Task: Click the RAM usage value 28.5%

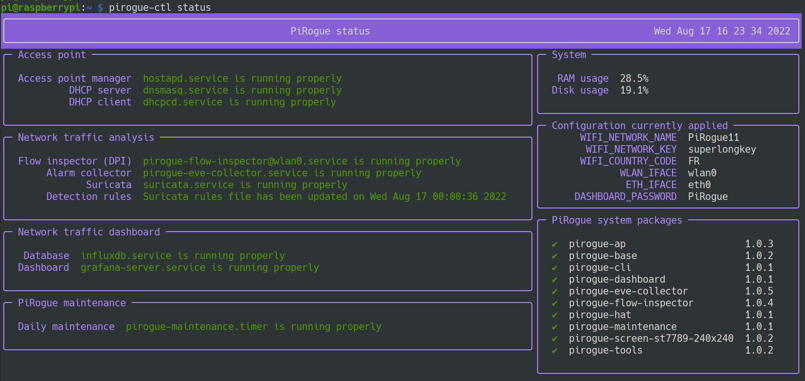Action: click(x=634, y=78)
